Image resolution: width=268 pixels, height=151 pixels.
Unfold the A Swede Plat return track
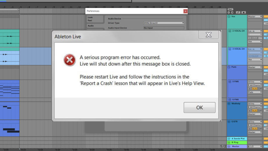[x=229, y=139]
